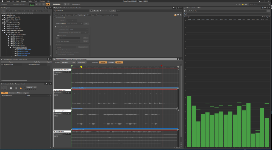Select the Exploration_Delay track in tree
Viewport: 272px width, 150px height.
click(x=23, y=52)
